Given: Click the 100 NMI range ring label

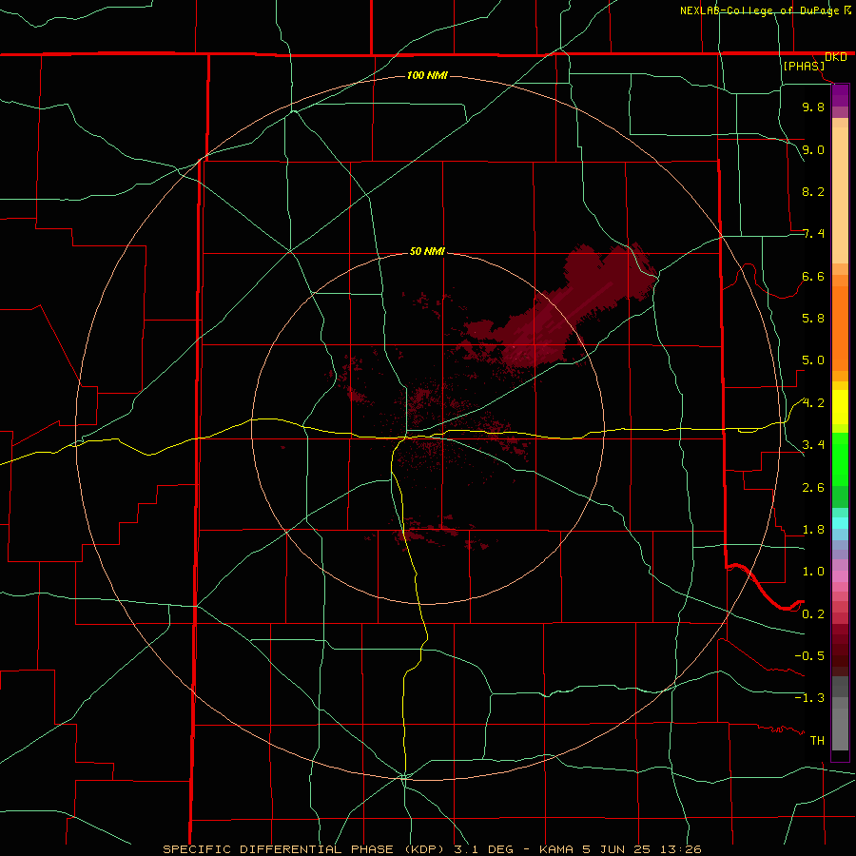Looking at the screenshot, I should click(x=427, y=75).
